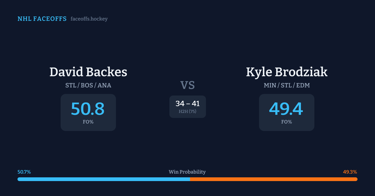The width and height of the screenshot is (375, 196).
Task: Click the 49.4 faceoff percentage value
Action: pos(286,109)
